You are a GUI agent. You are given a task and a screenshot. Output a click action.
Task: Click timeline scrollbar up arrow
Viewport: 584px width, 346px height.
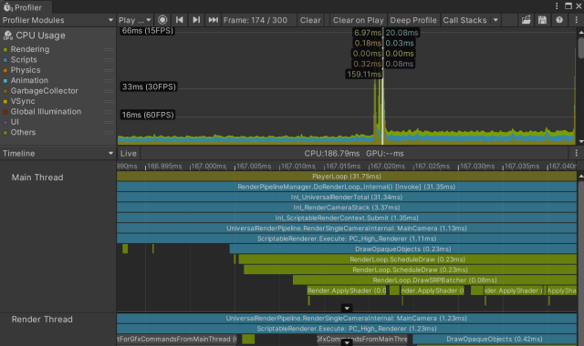tap(580, 176)
